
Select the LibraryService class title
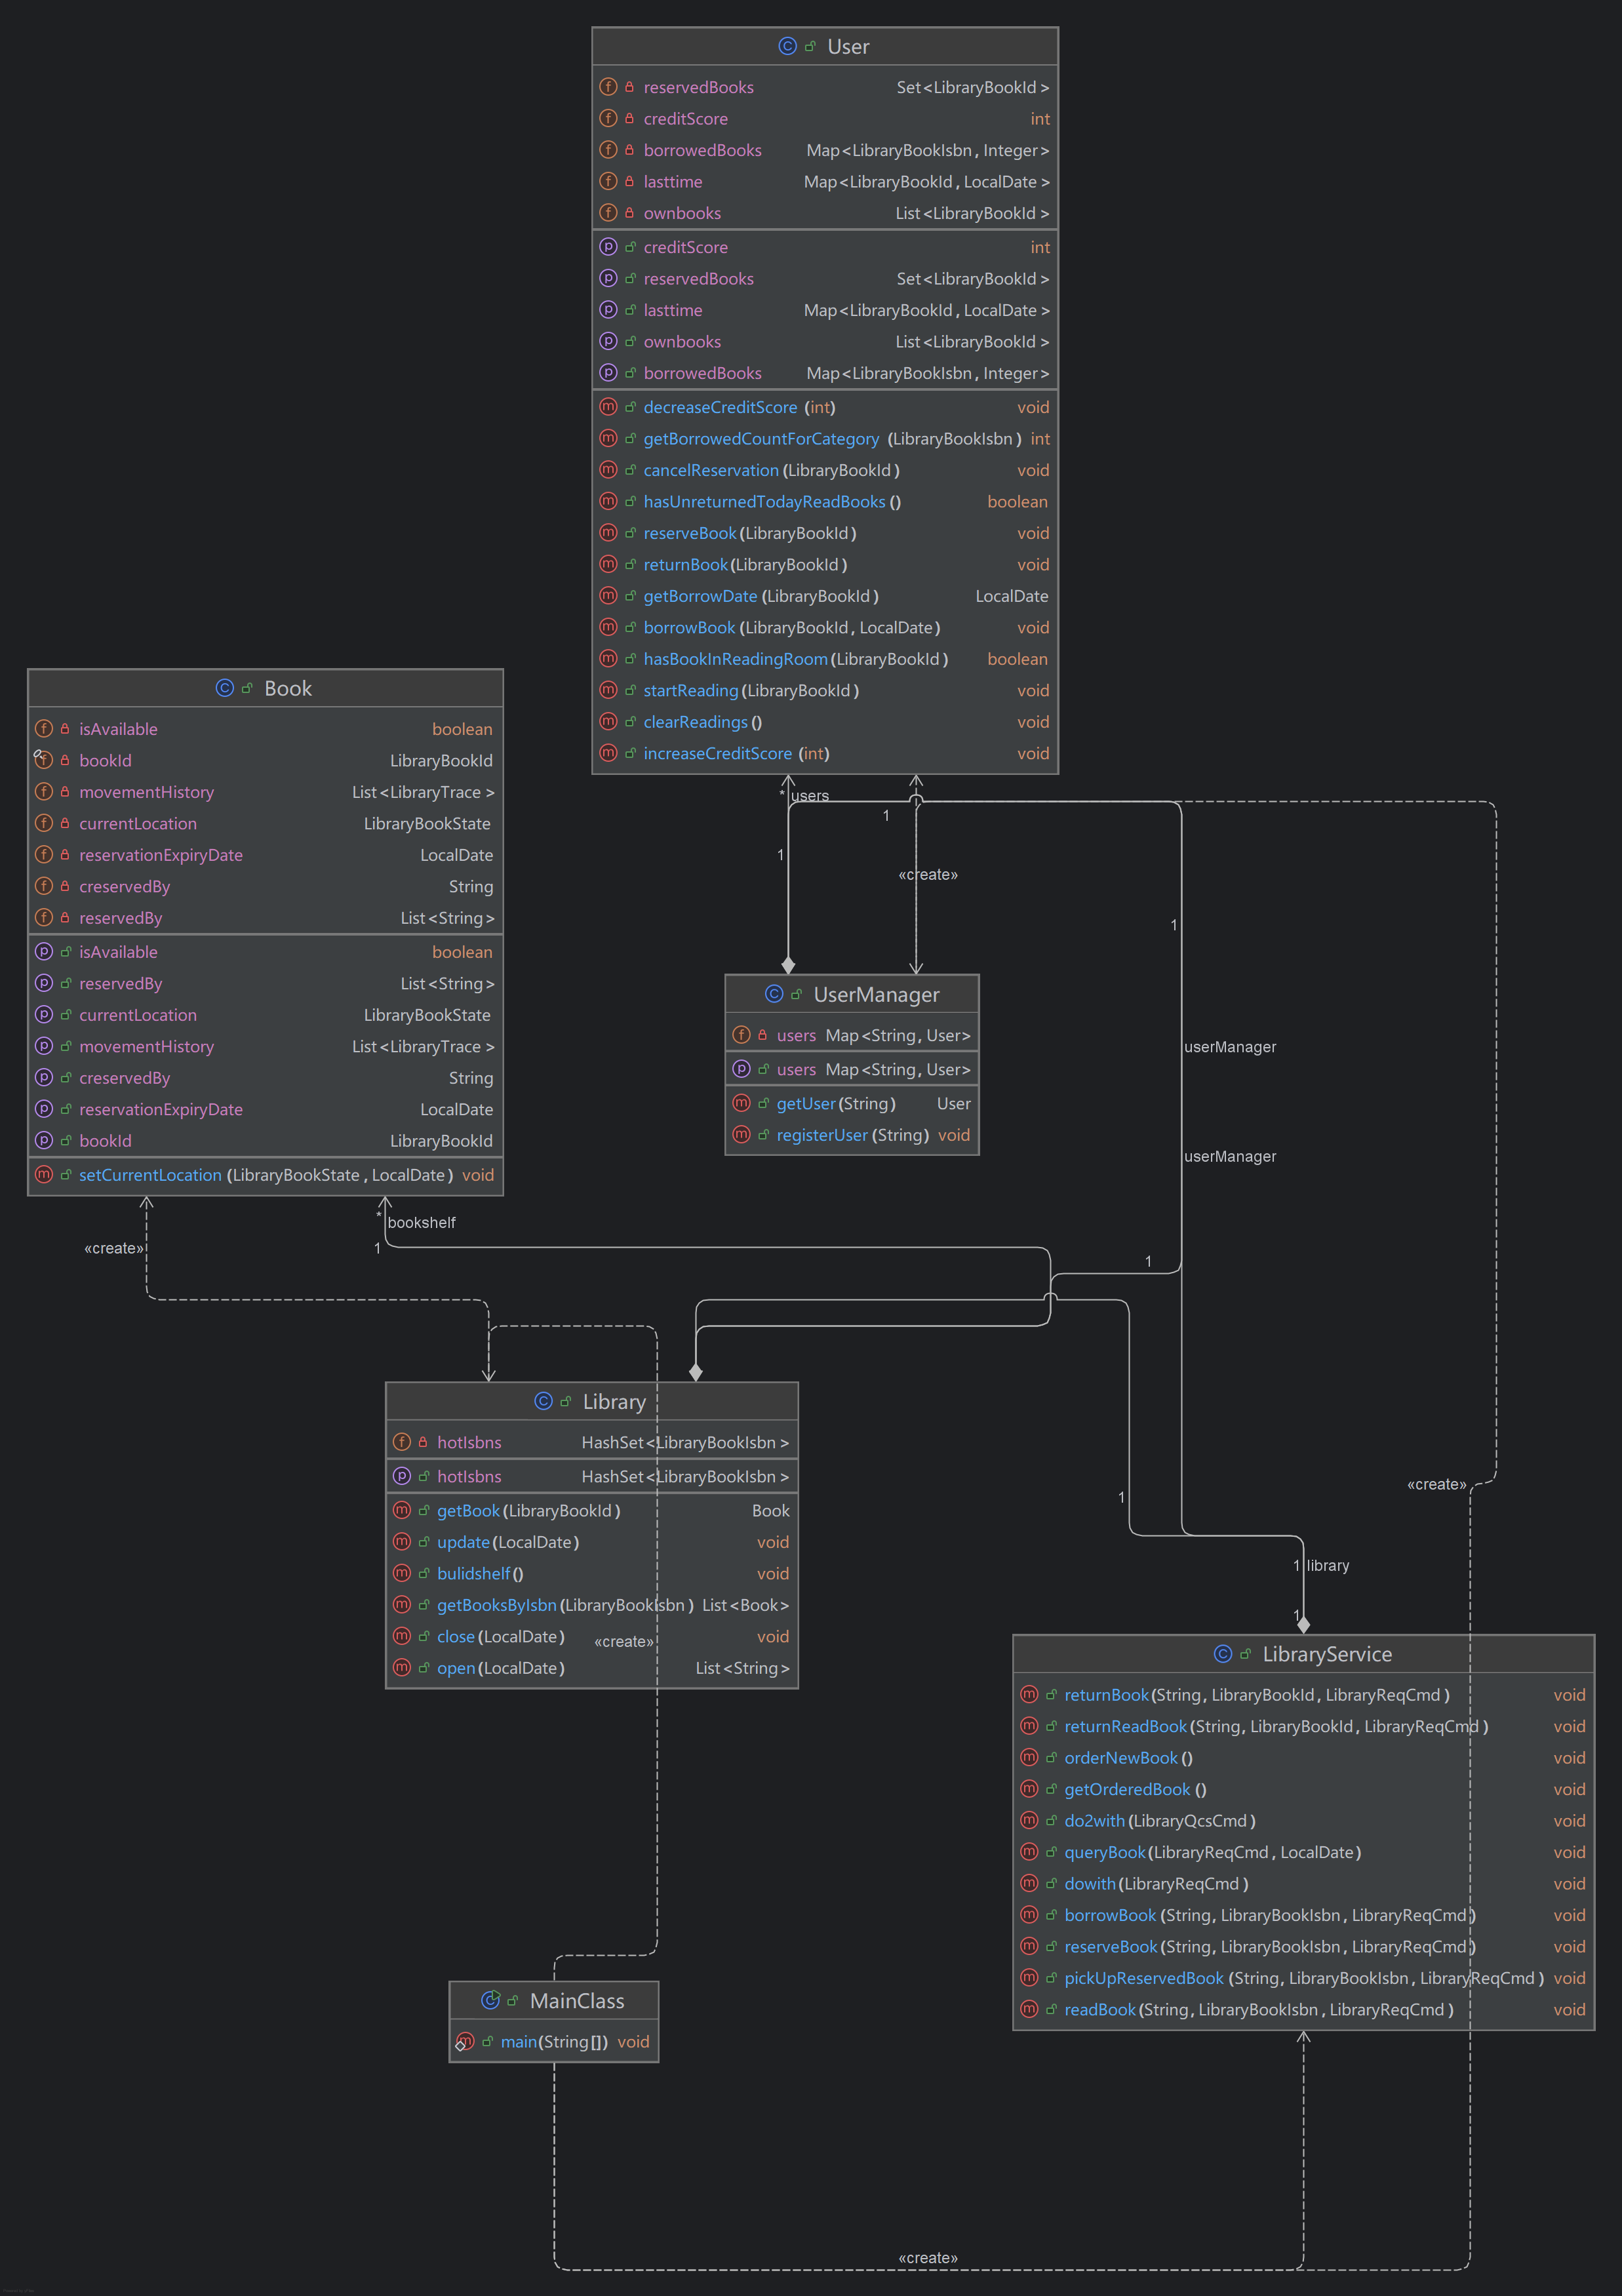coord(1326,1654)
